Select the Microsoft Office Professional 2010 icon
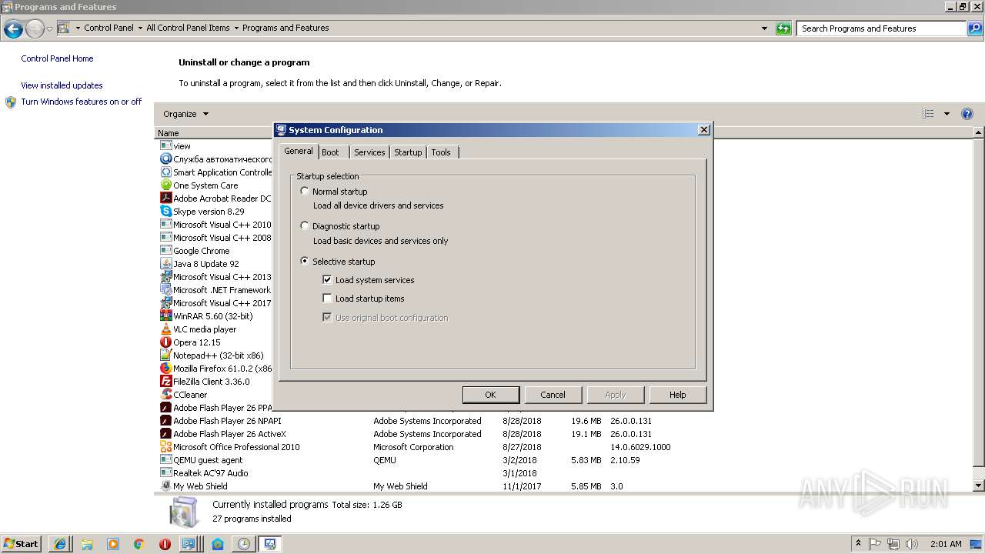This screenshot has height=554, width=985. point(165,447)
